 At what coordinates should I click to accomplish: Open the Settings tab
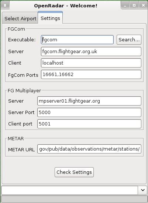(x=50, y=18)
